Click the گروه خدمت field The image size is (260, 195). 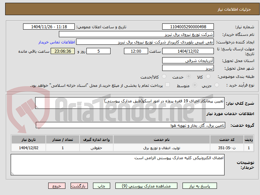pos(131,125)
